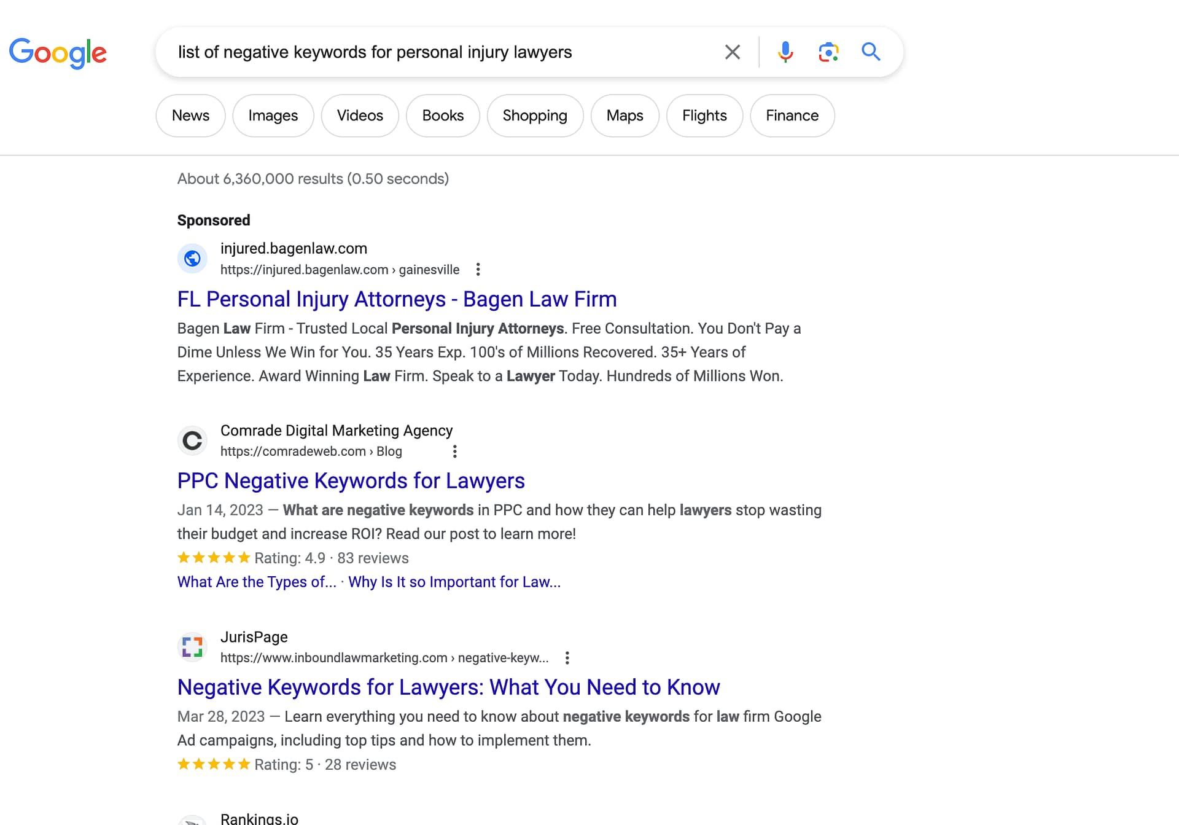Image resolution: width=1179 pixels, height=825 pixels.
Task: Open options menu for the Bagen Law ad
Action: [x=478, y=269]
